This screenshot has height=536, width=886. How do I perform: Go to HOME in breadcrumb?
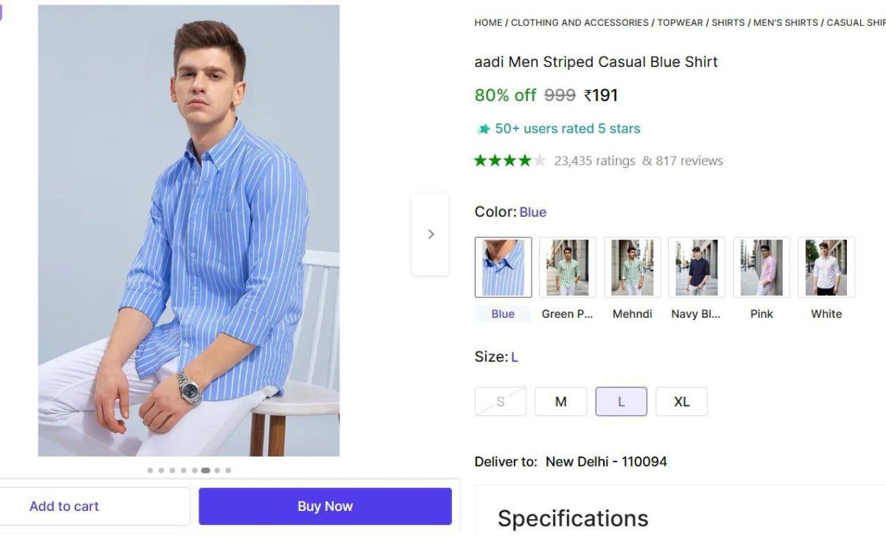pos(488,23)
